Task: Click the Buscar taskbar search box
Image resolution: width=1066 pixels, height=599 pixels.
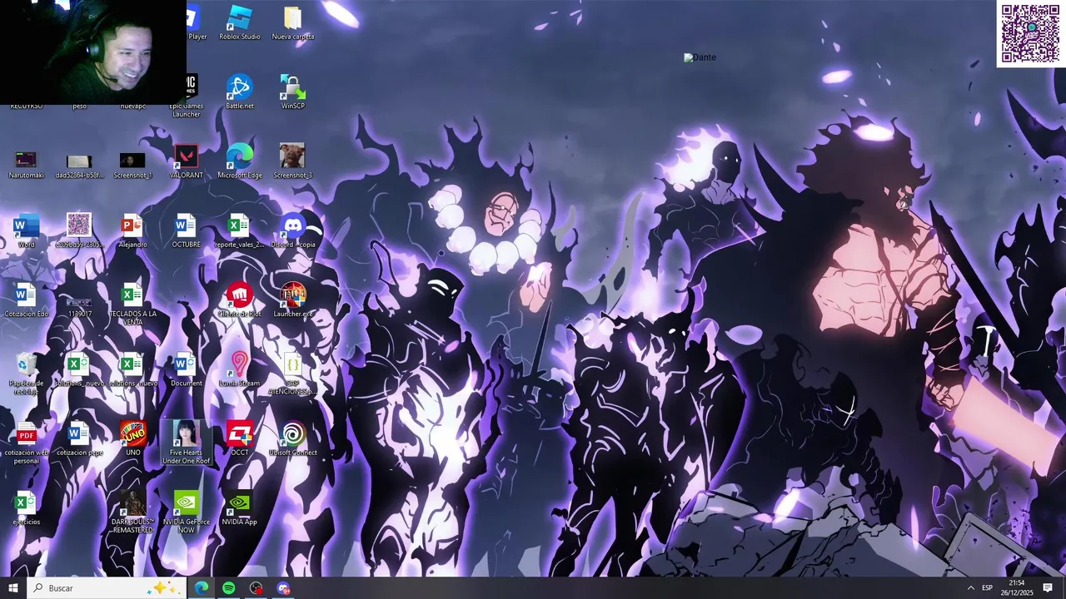Action: pos(107,588)
